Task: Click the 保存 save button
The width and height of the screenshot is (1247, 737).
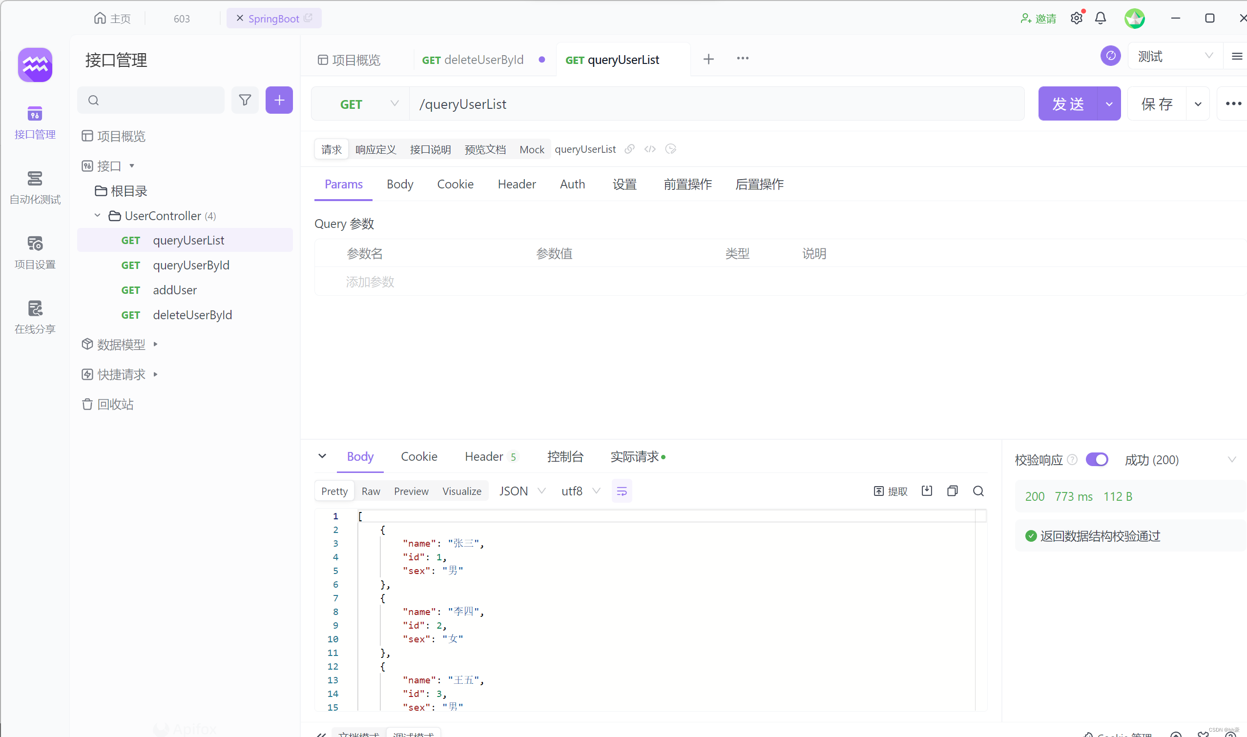Action: [1157, 104]
